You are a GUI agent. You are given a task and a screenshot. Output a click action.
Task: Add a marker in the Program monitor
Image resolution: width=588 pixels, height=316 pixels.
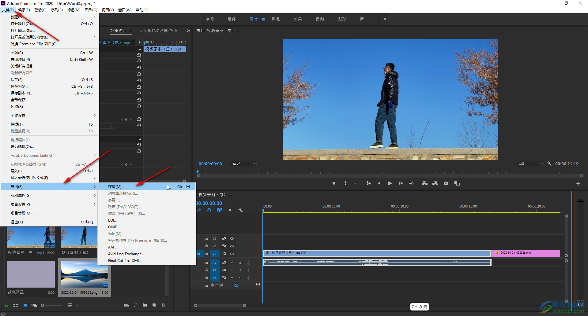point(334,183)
